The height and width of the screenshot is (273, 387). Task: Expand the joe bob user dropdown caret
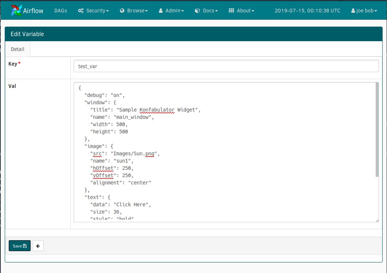click(376, 11)
